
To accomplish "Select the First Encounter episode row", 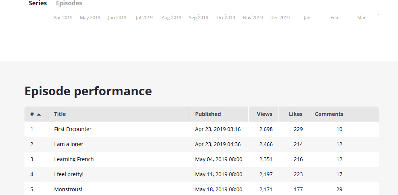I will 73,129.
